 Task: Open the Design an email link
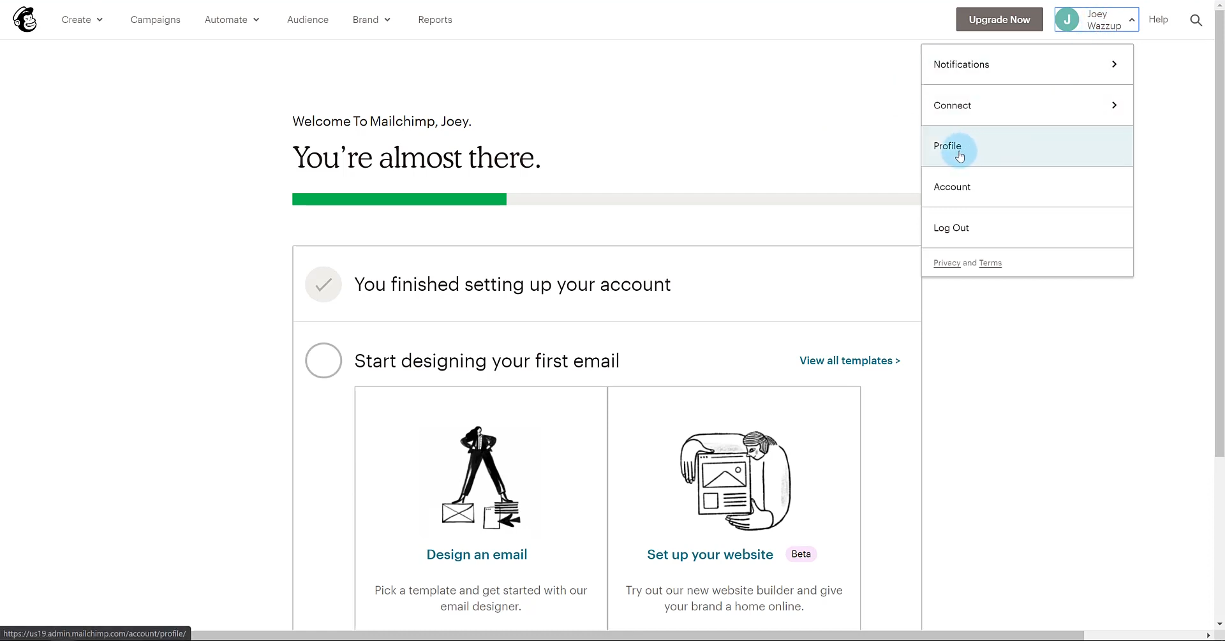point(477,555)
